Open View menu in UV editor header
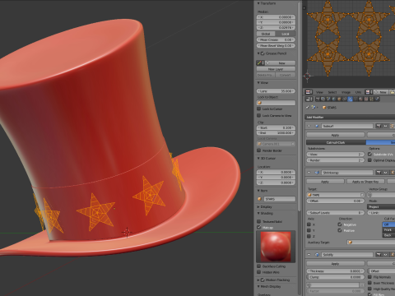Screen dimensions: 395x296 pyautogui.click(x=319, y=92)
